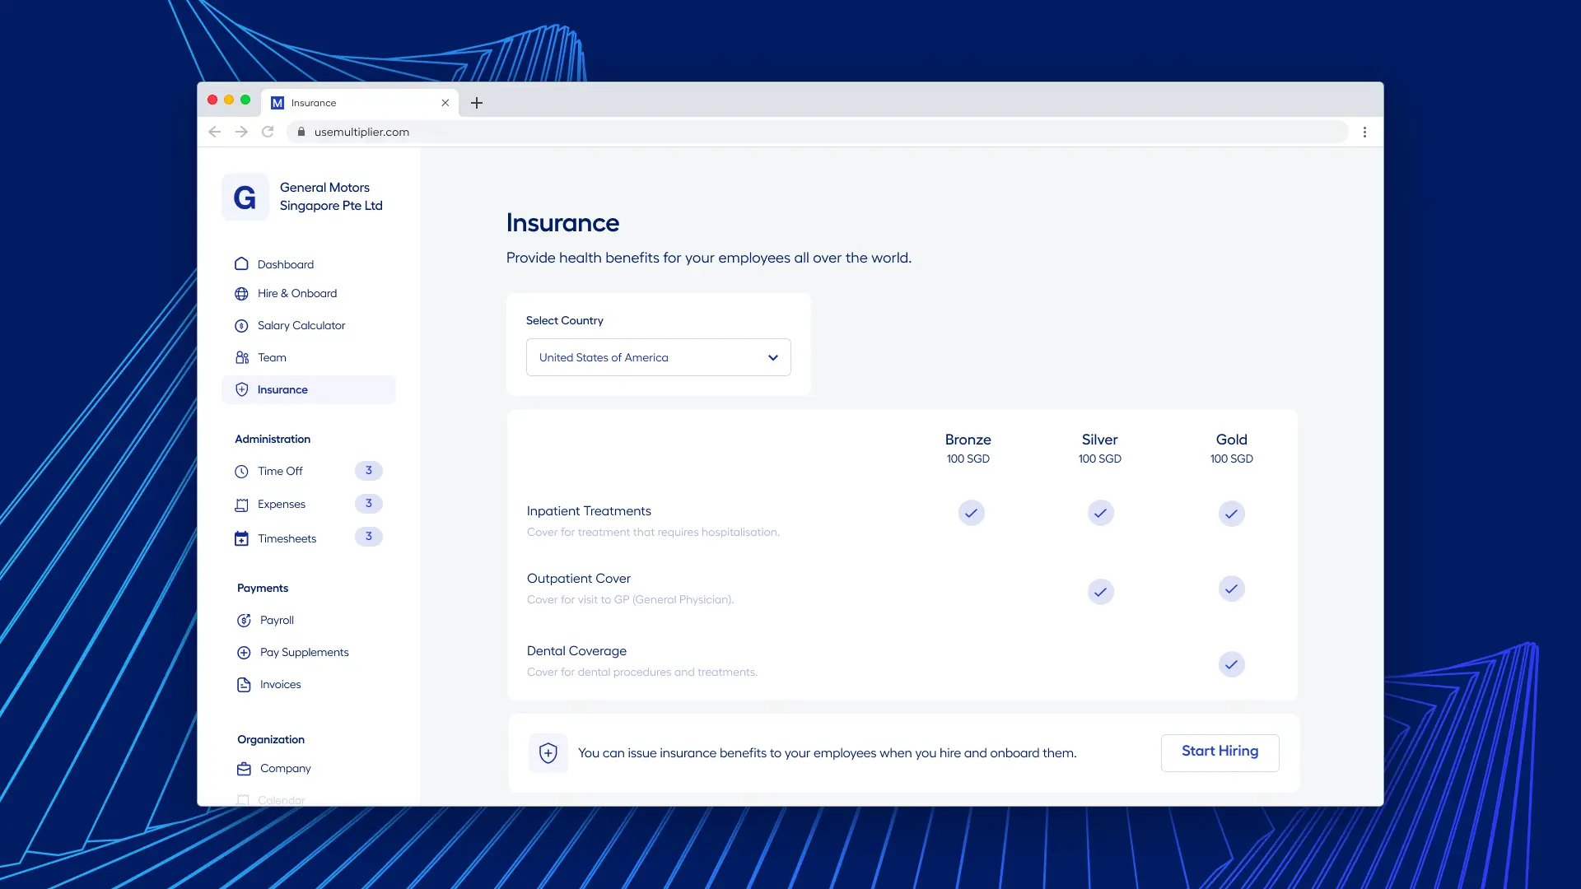Click Silver checkmark for Outpatient Cover
1581x889 pixels.
pyautogui.click(x=1100, y=592)
